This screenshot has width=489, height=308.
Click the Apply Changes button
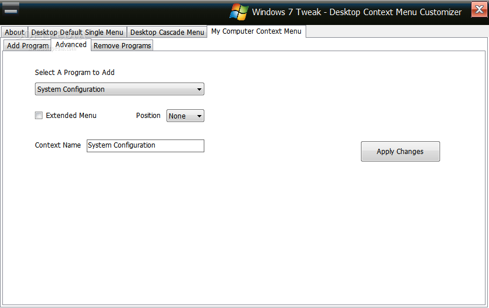pos(401,151)
